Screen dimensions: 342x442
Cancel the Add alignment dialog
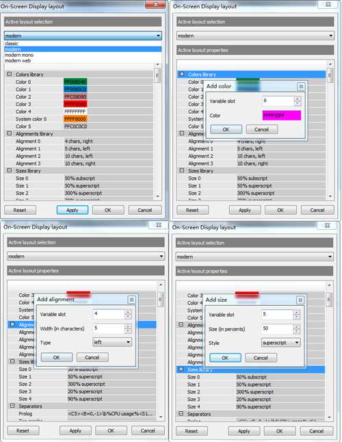pos(92,357)
